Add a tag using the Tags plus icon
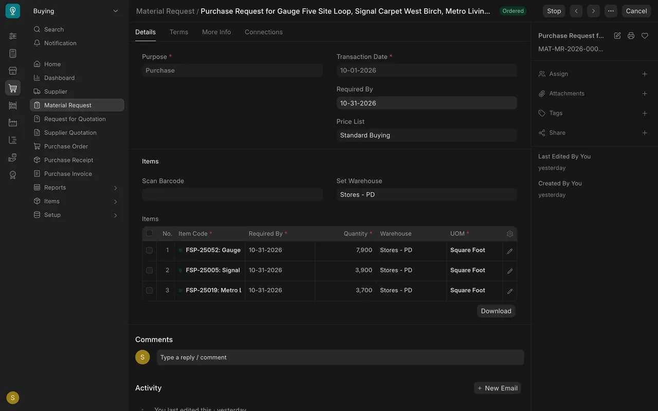658x411 pixels. 645,113
